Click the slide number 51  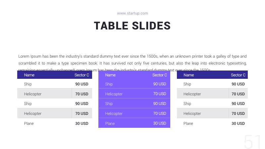pos(252,142)
